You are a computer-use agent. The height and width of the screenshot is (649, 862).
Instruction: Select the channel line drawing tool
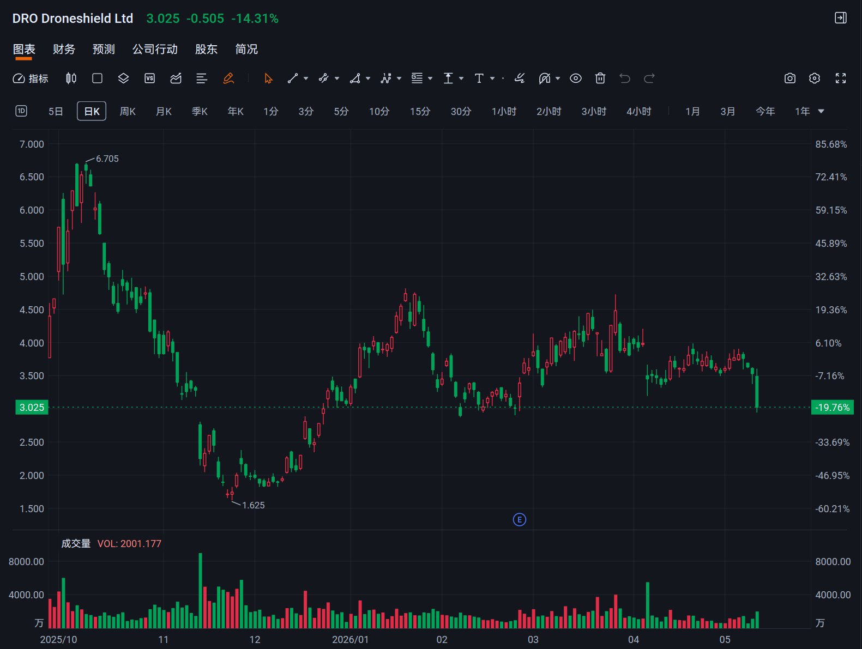coord(324,78)
